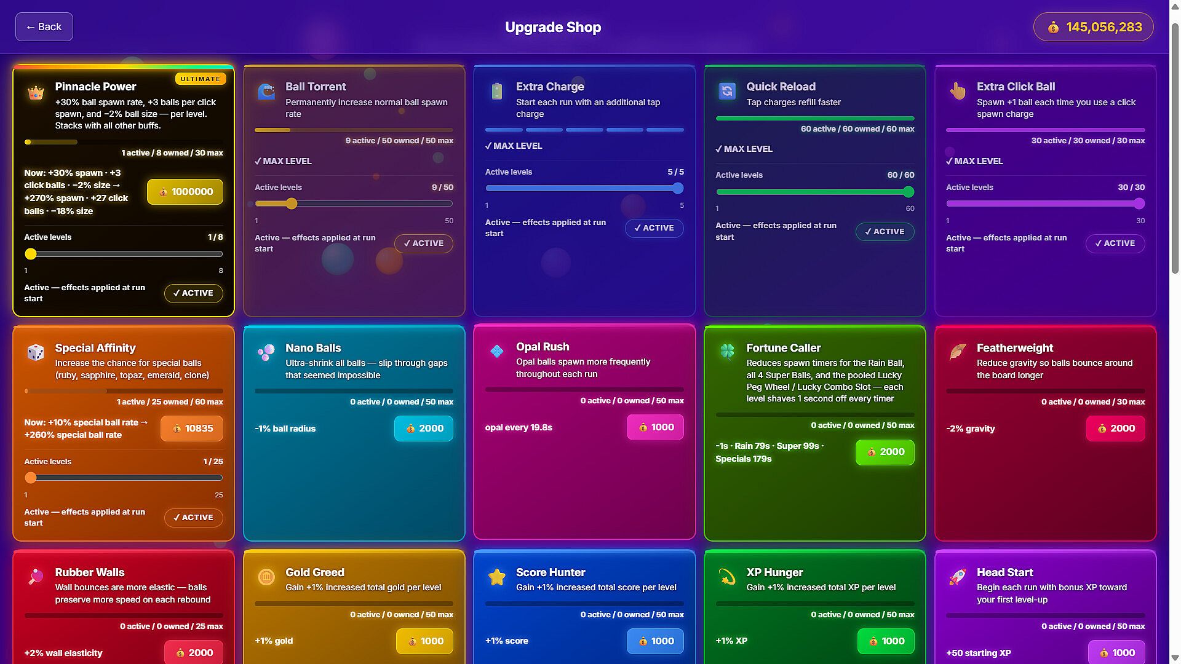Click "+1% XP" text in XP Hunger
This screenshot has height=664, width=1181.
coord(731,641)
